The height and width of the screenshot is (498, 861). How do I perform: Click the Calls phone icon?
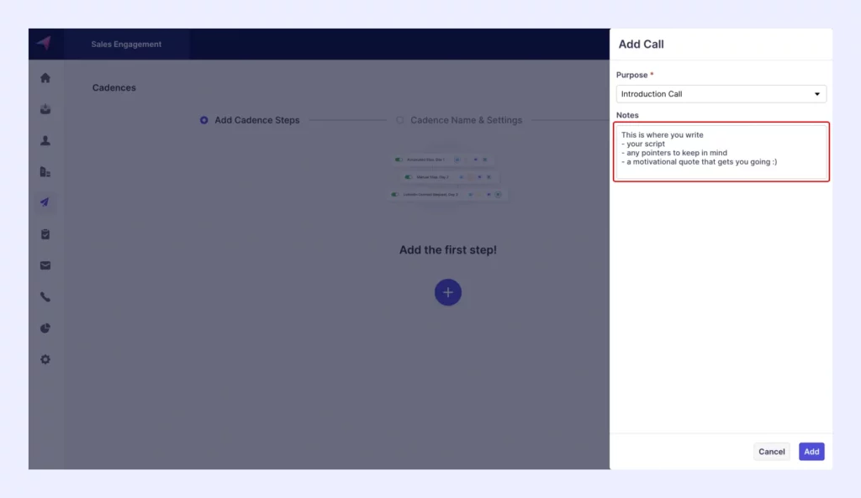45,296
